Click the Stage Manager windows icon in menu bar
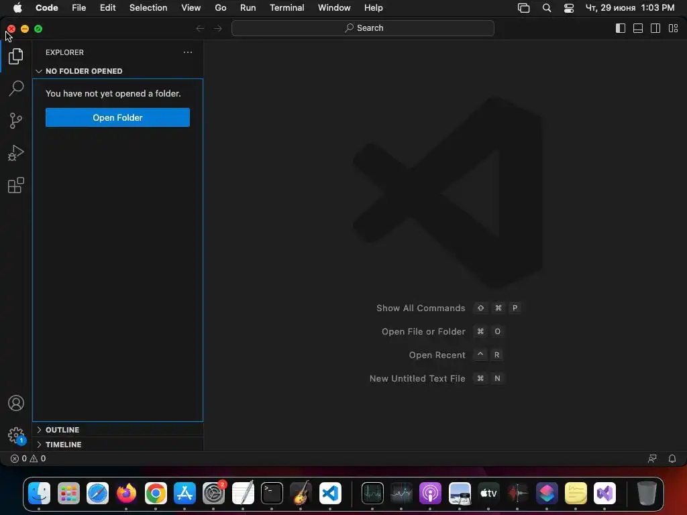Image resolution: width=687 pixels, height=515 pixels. 523,8
